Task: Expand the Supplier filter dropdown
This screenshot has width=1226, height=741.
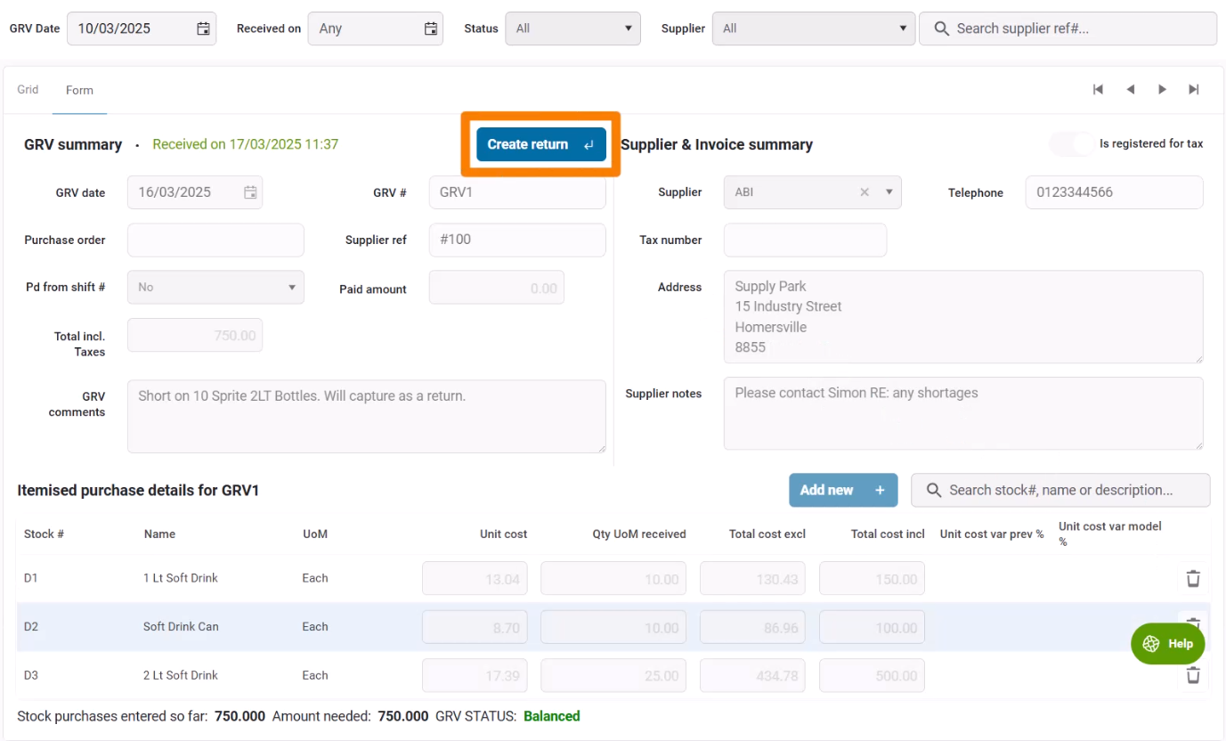Action: 814,28
